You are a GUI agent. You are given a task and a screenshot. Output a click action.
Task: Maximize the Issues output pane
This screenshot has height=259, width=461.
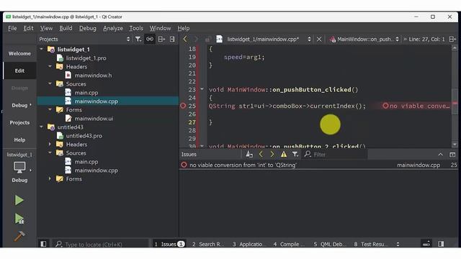(452, 155)
